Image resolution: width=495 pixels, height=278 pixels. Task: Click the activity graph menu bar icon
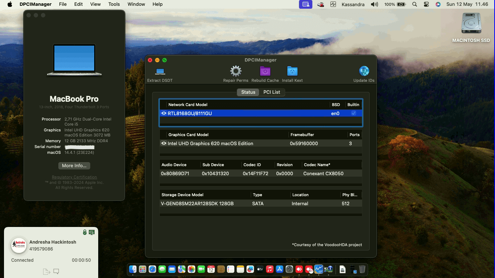click(x=333, y=4)
